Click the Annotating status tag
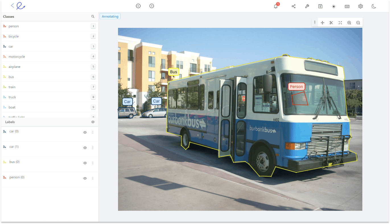Viewport: 390px width, 224px height. pos(110,16)
